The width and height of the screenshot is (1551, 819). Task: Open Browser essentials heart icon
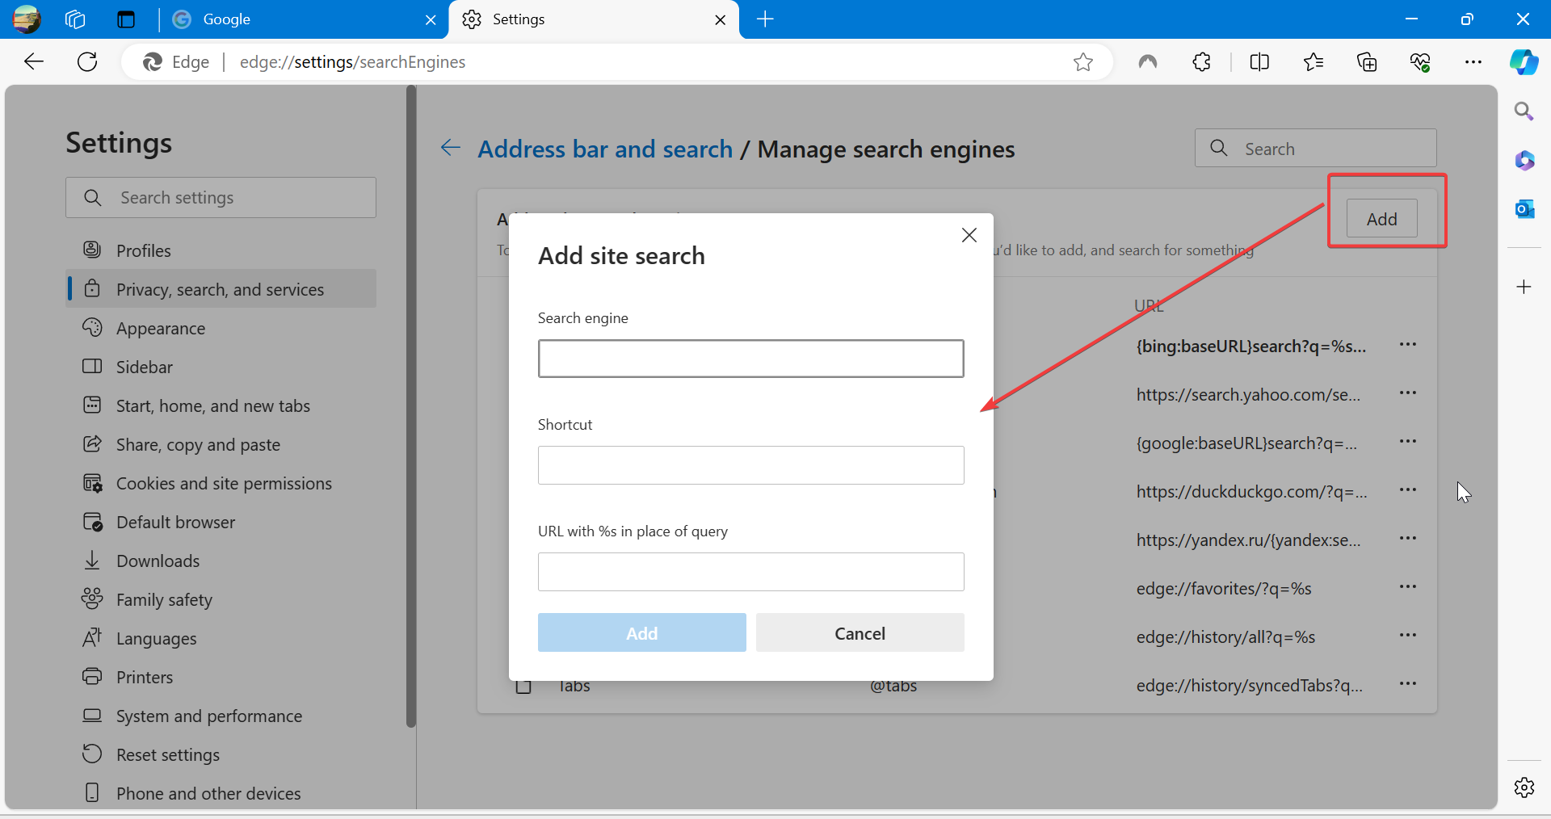(1420, 61)
